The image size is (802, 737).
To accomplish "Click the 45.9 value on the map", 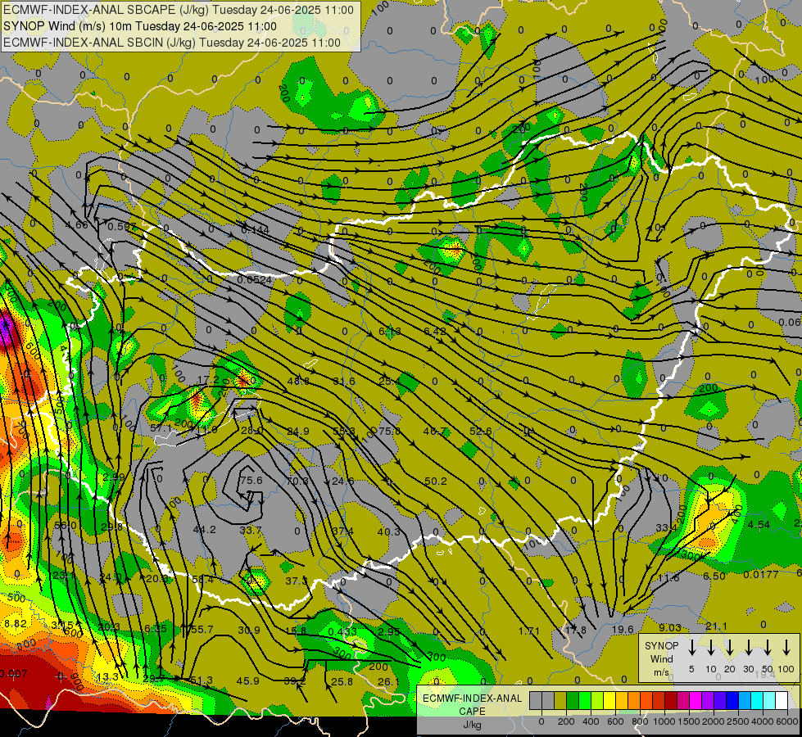I will [x=247, y=680].
